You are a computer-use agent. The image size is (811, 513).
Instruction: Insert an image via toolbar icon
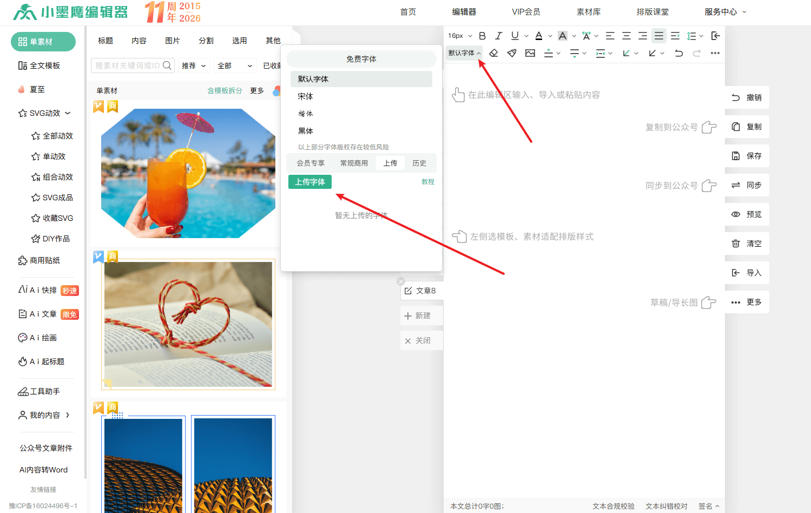tap(530, 53)
